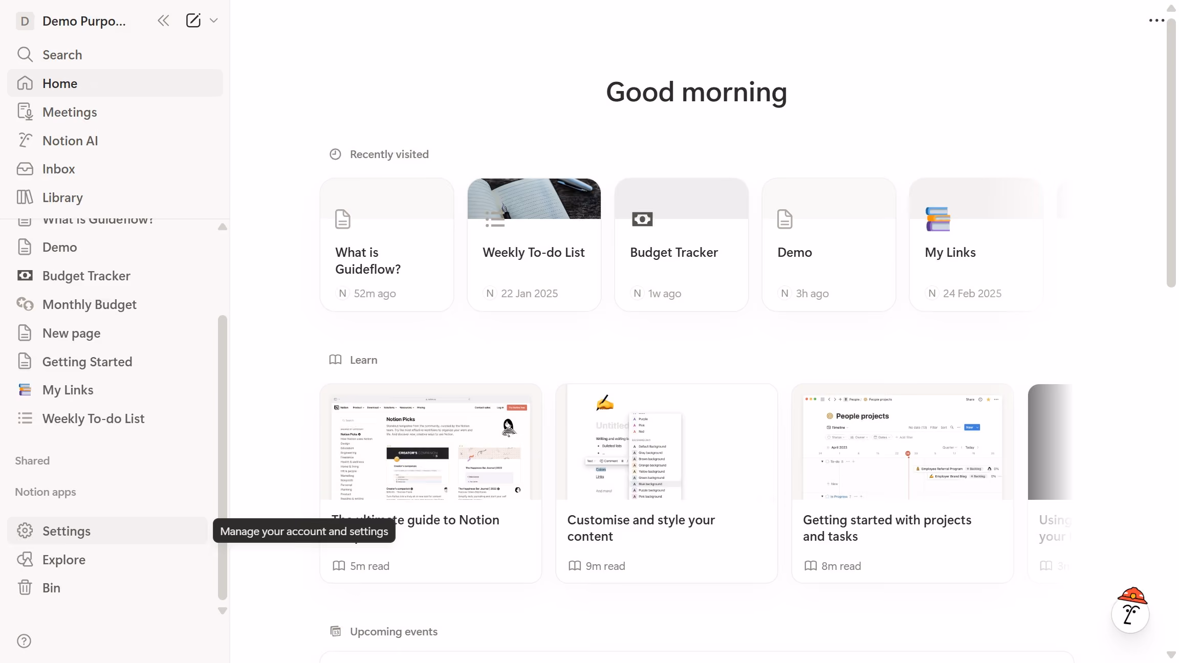Open Customise and style your content article

pyautogui.click(x=667, y=483)
